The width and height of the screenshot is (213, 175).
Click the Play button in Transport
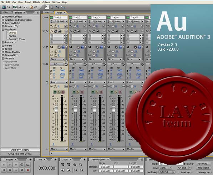10,165
